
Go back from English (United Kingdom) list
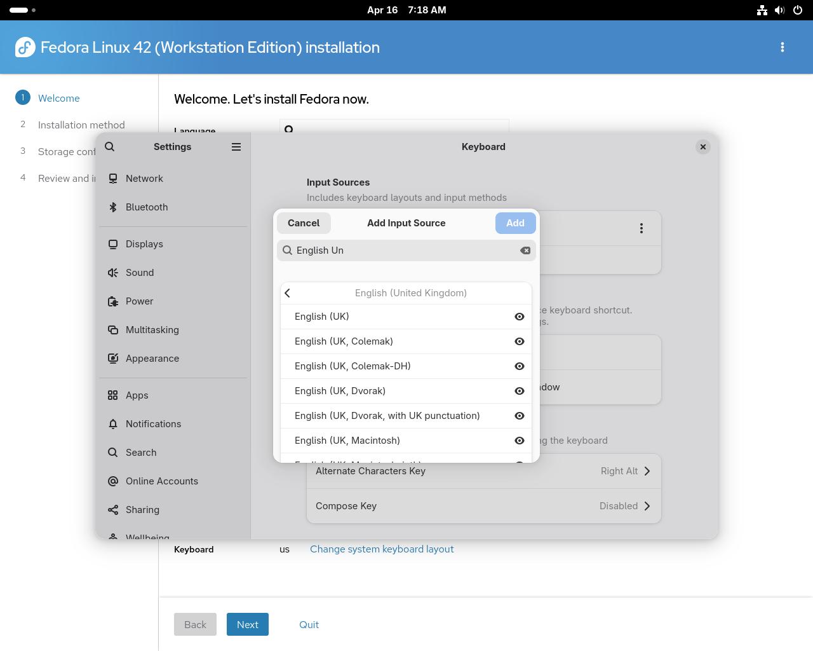click(288, 293)
